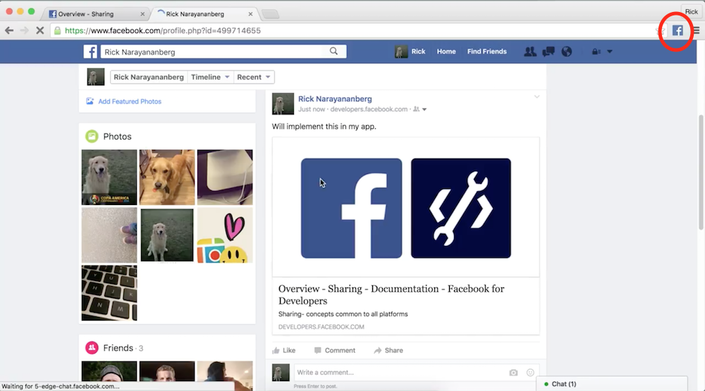Click the Facebook extension icon in browser toolbar
This screenshot has height=391, width=705.
(678, 30)
